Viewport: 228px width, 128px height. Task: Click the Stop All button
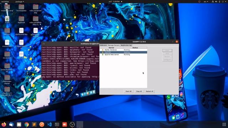tap(139, 91)
